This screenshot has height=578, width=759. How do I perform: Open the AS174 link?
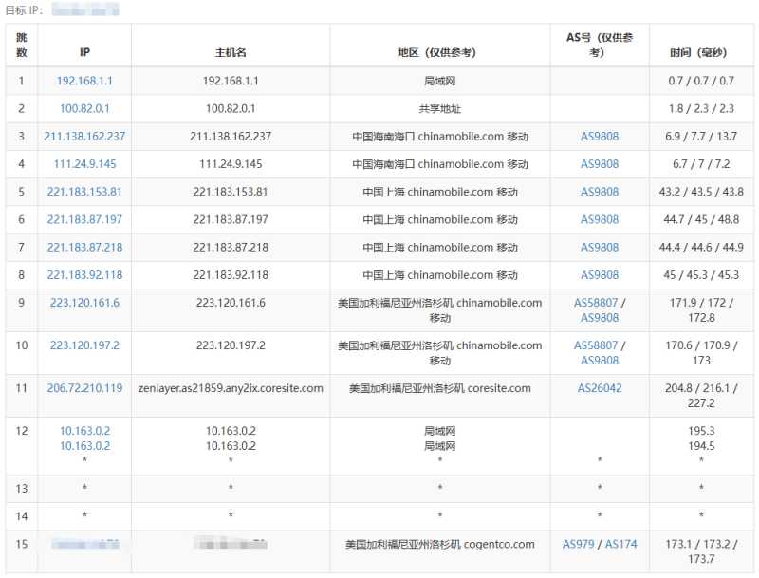pyautogui.click(x=621, y=544)
